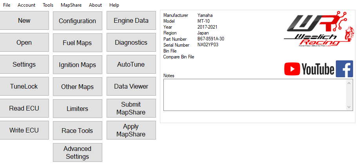Click the Notes scrollbar up arrow
This screenshot has width=357, height=167.
pyautogui.click(x=349, y=83)
